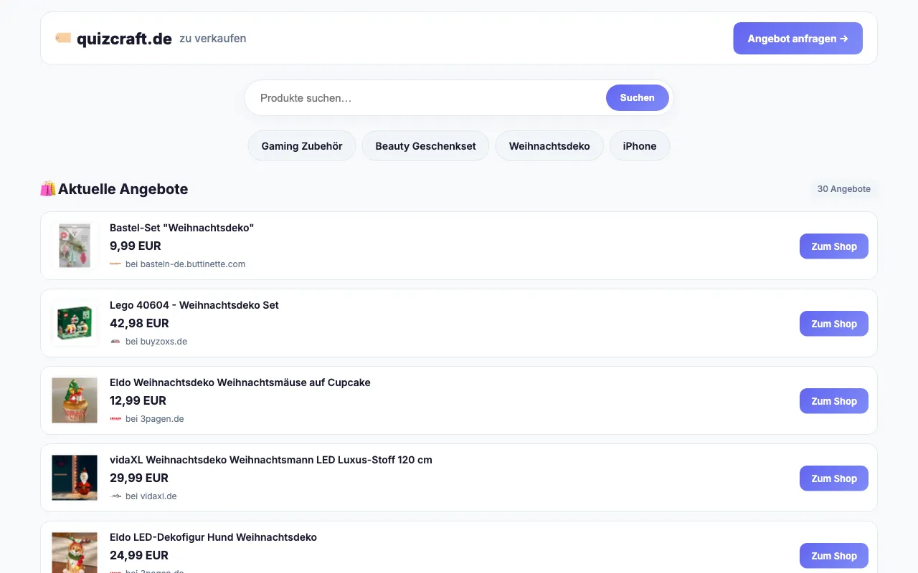Click the zu verkaufen label
Viewport: 918px width, 573px height.
pyautogui.click(x=213, y=39)
